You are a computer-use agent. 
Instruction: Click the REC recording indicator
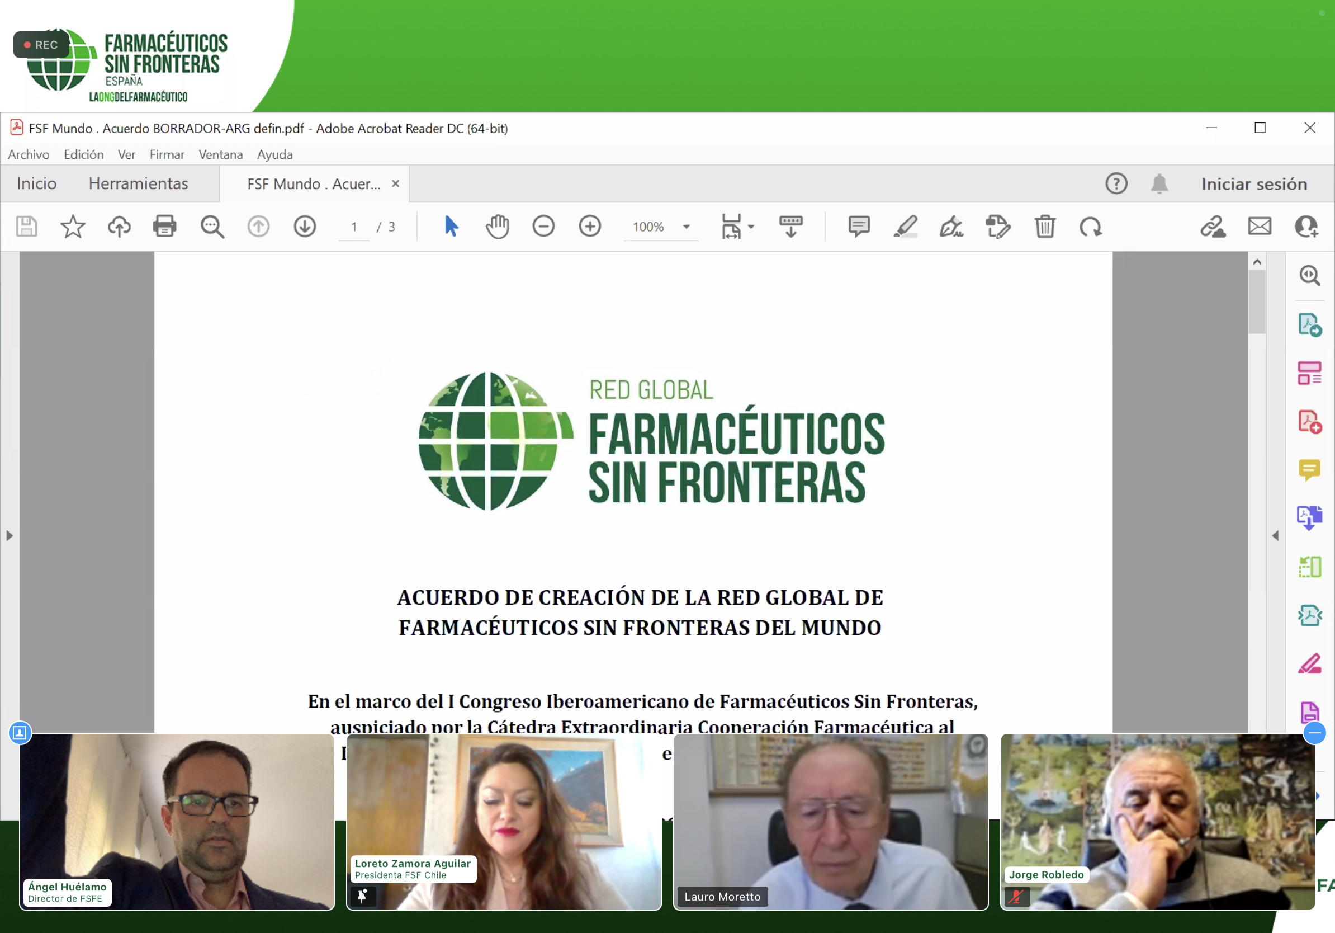[x=41, y=45]
